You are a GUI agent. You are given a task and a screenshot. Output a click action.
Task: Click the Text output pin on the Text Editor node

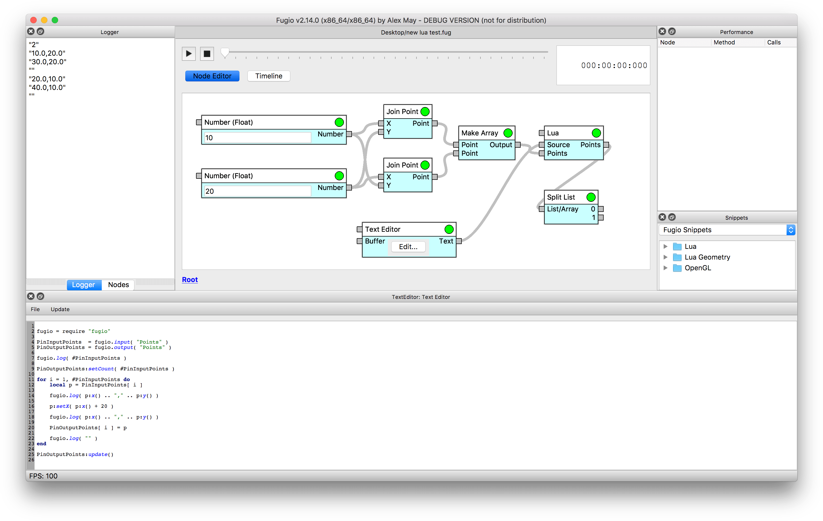(x=459, y=241)
